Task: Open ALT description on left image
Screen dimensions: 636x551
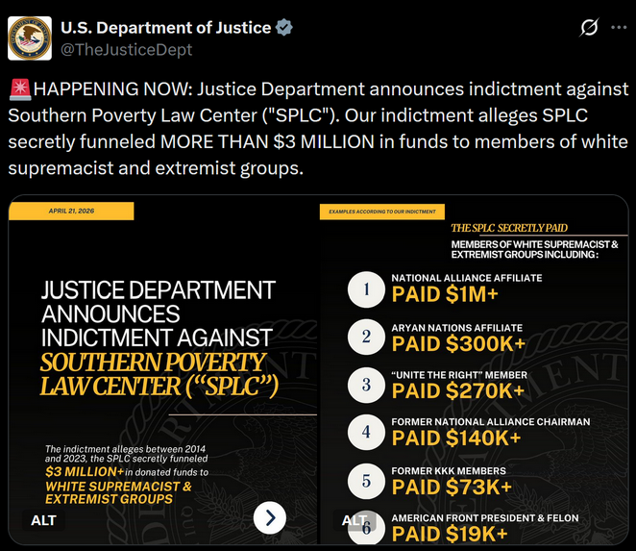Action: (x=44, y=520)
